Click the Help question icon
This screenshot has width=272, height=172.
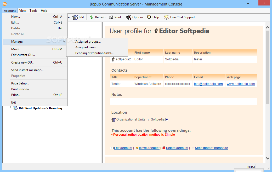(x=149, y=17)
